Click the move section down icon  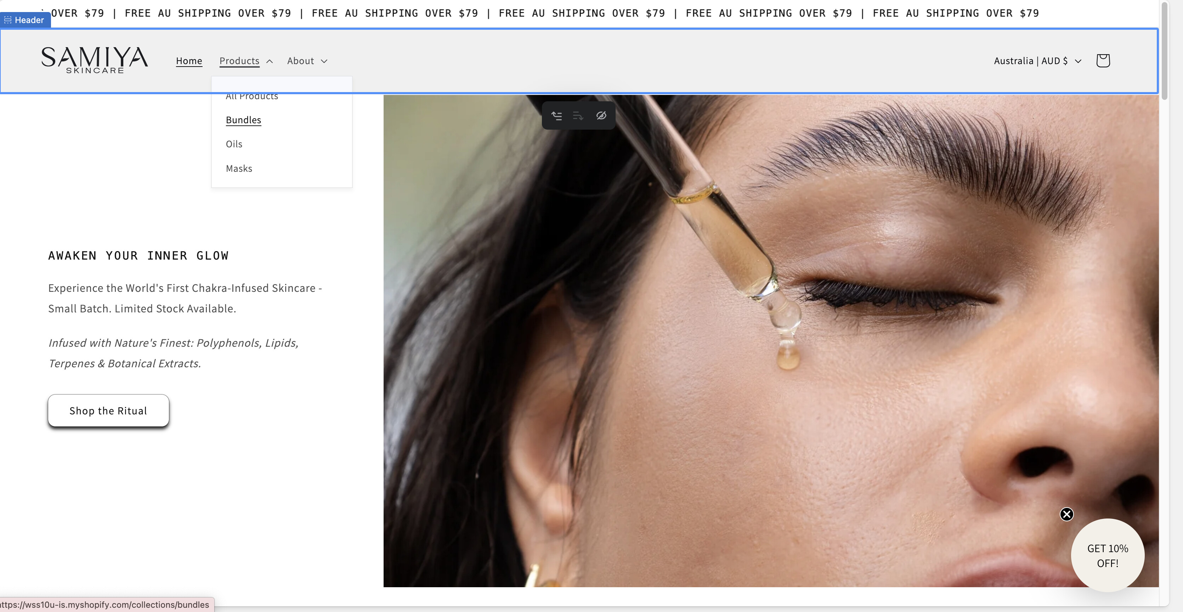coord(578,116)
